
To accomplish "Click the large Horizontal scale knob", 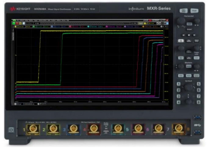I will 181,21.
